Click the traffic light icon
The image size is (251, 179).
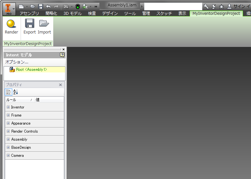click(x=78, y=6)
